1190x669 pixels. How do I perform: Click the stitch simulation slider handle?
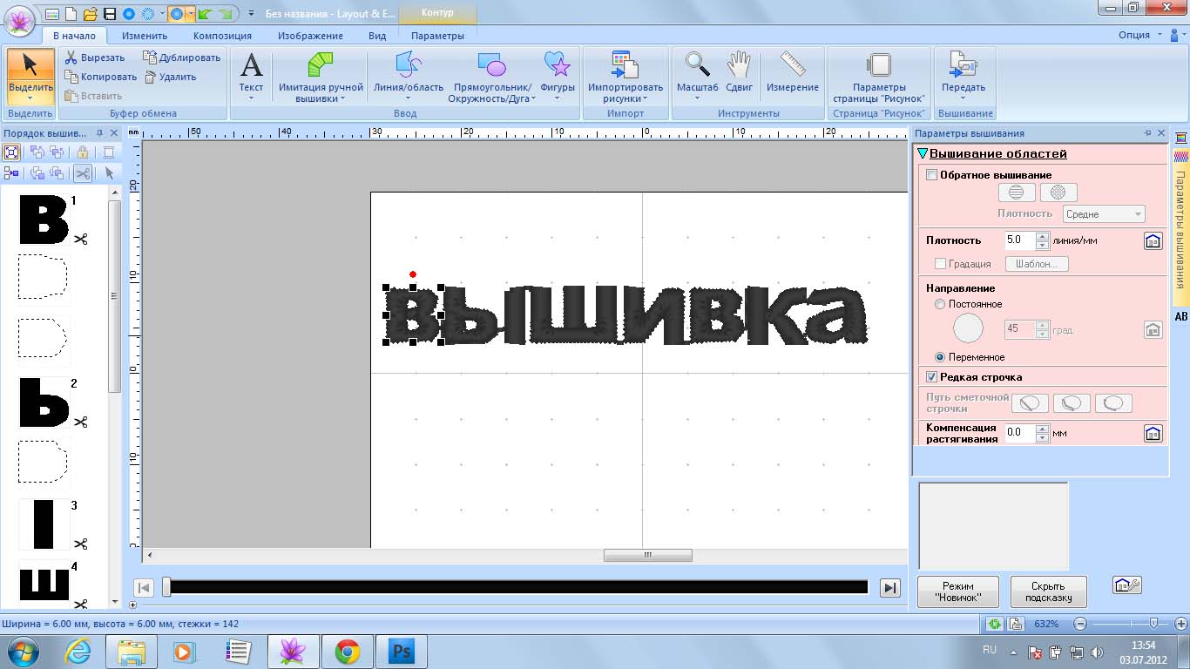pos(166,588)
